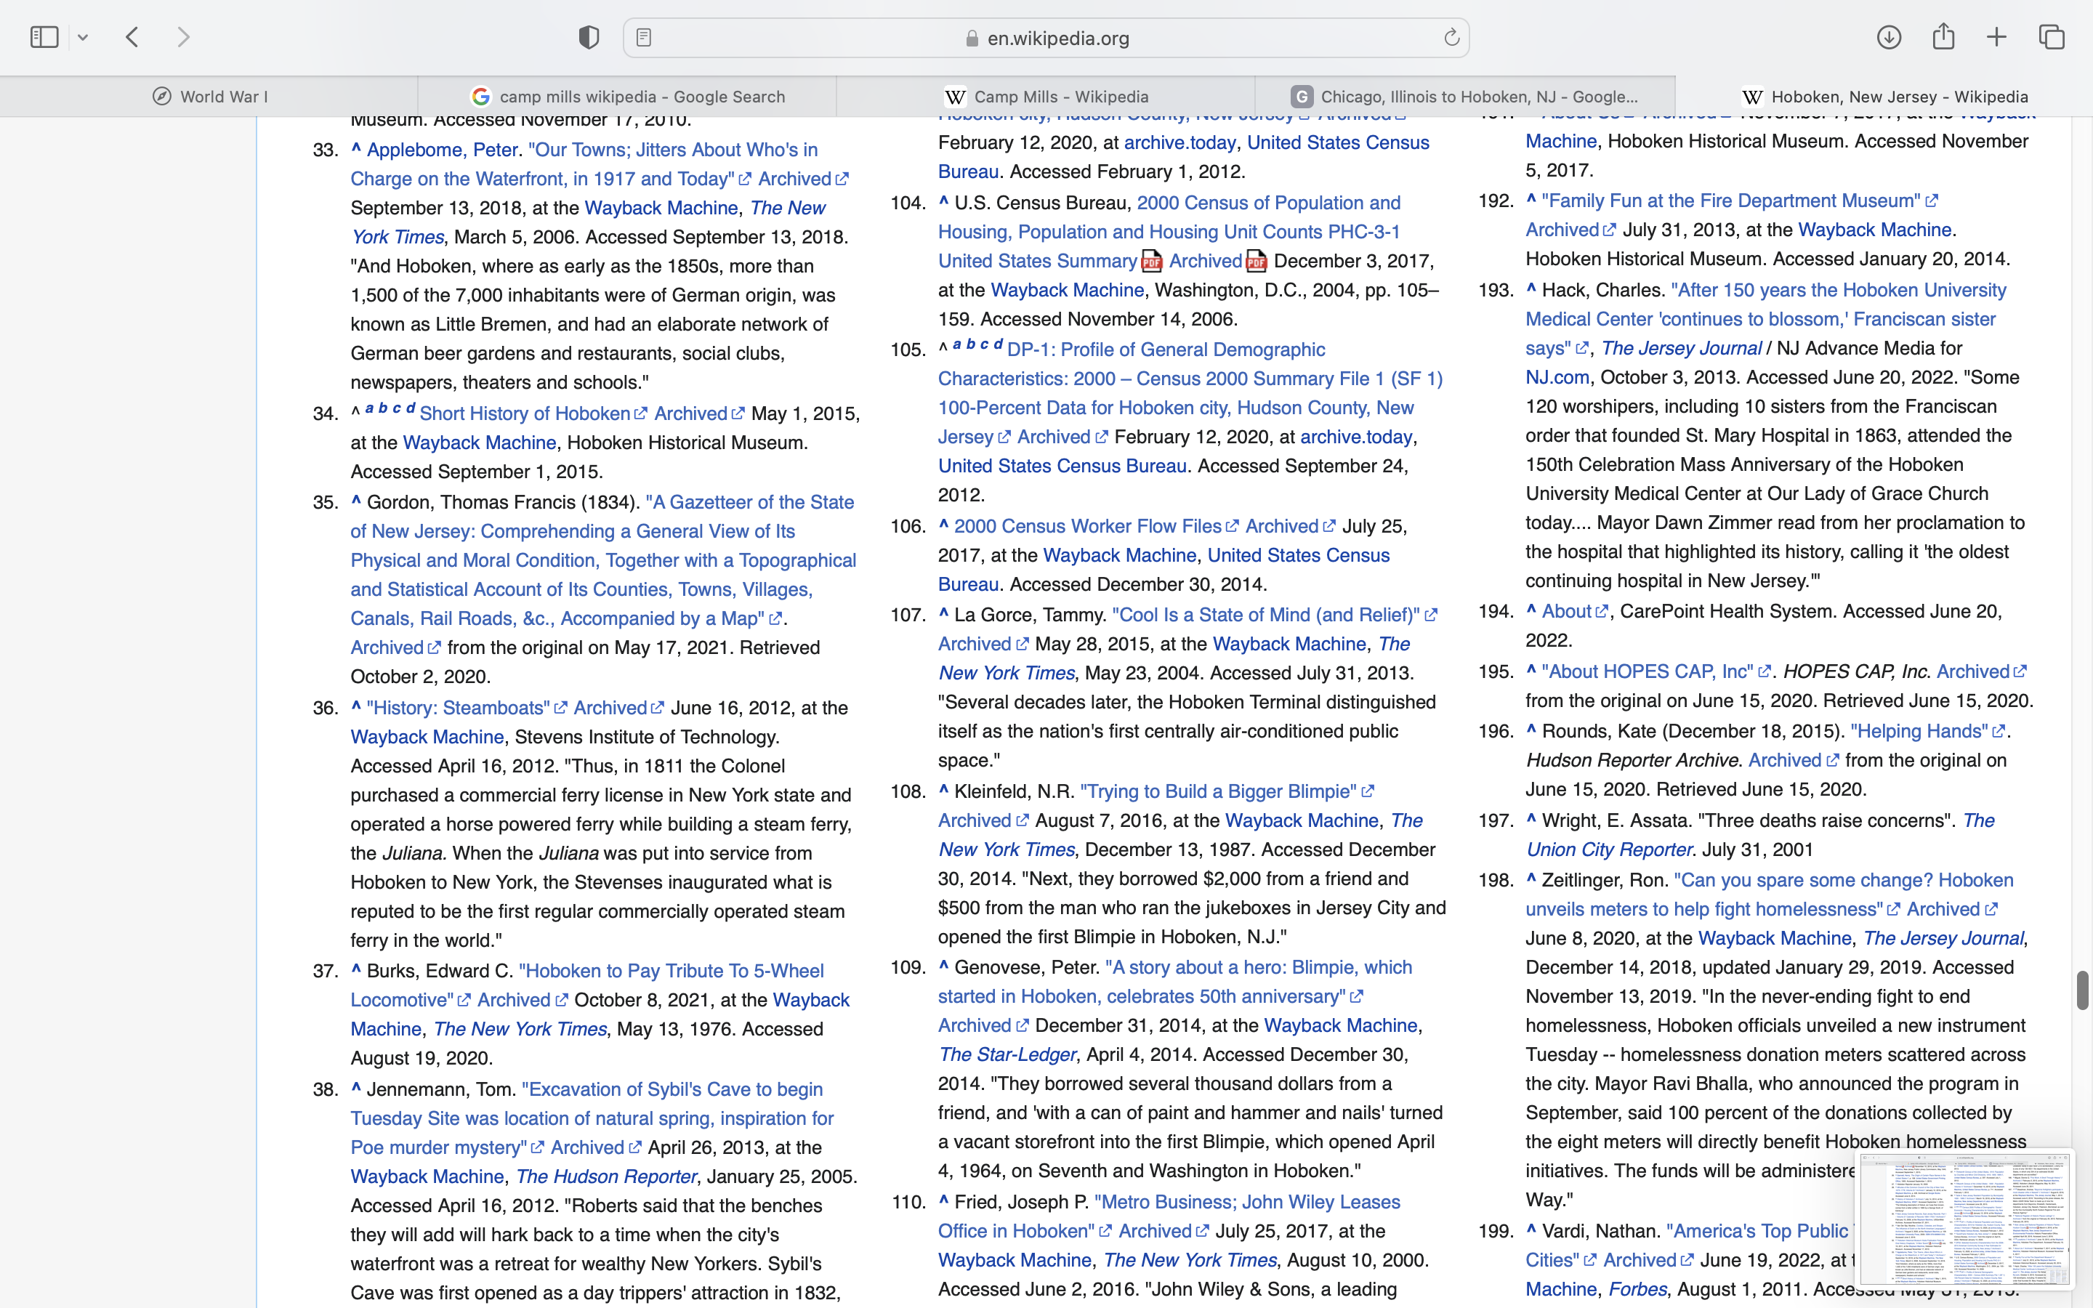This screenshot has height=1308, width=2093.
Task: Open a new tab with plus icon
Action: coord(1996,37)
